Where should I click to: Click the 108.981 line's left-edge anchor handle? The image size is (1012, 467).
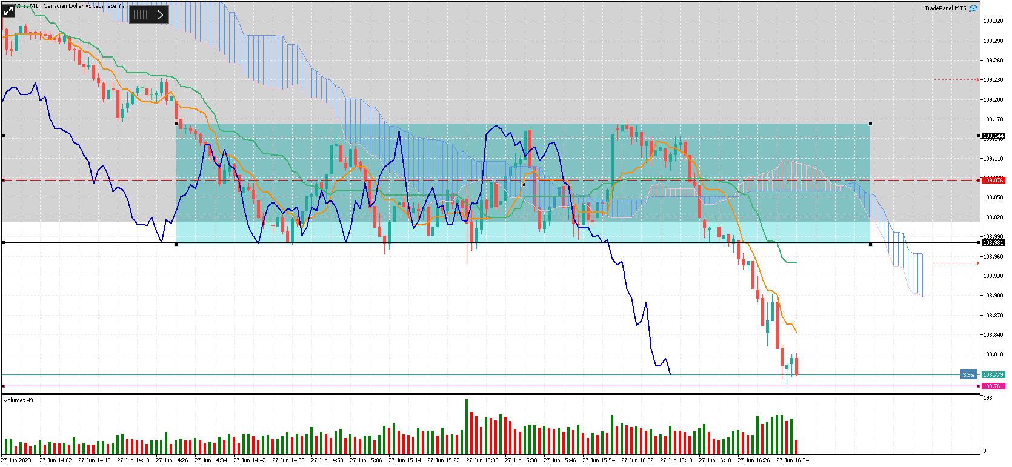3,243
